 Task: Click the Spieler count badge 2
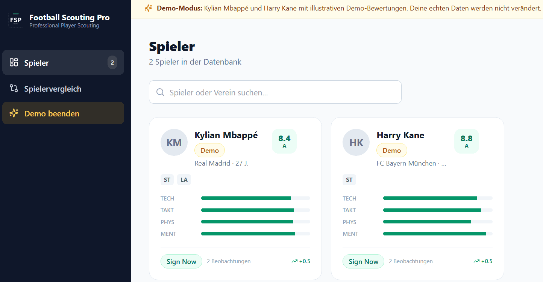(x=112, y=63)
